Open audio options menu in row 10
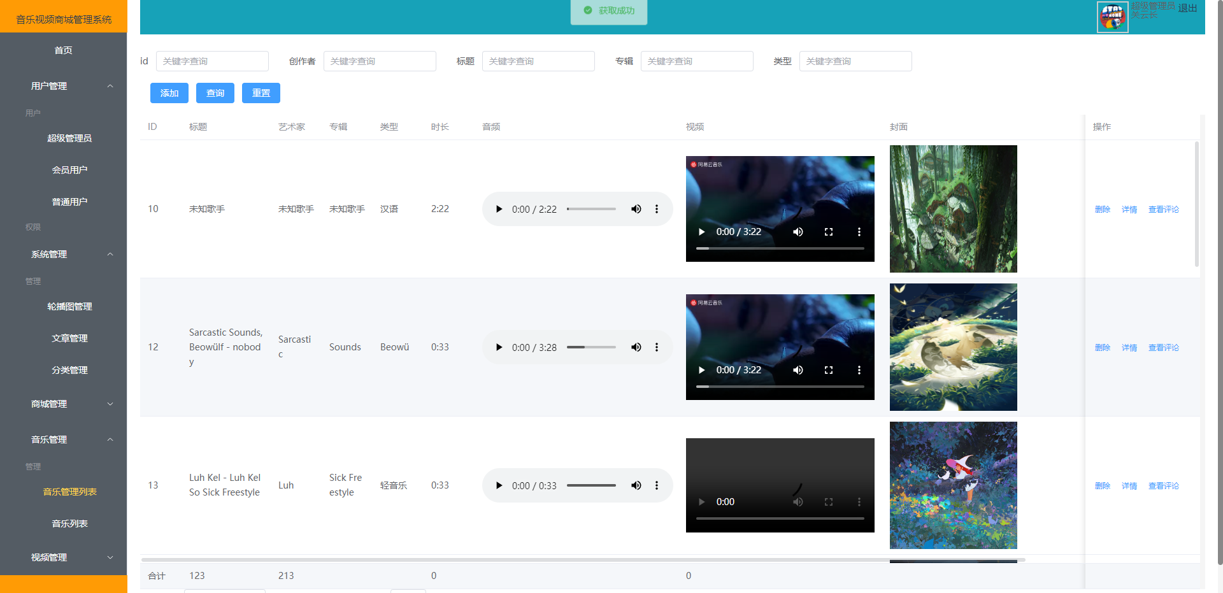 point(657,209)
